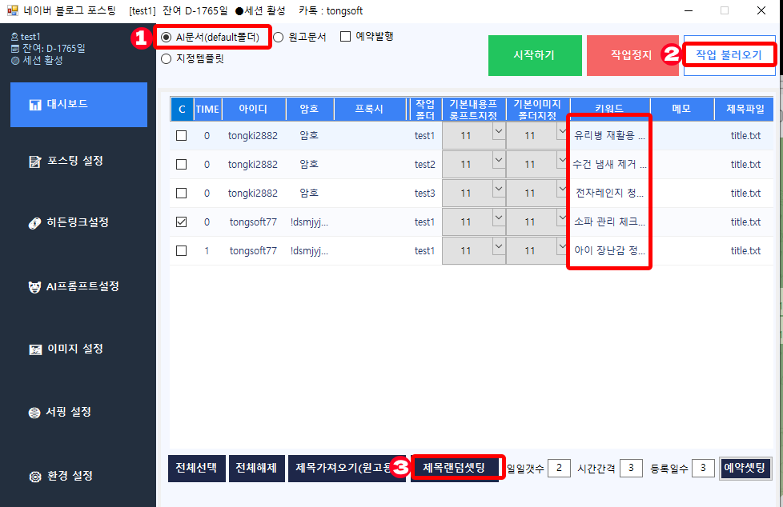
Task: Click the hidden link settings icon
Action: click(x=35, y=222)
